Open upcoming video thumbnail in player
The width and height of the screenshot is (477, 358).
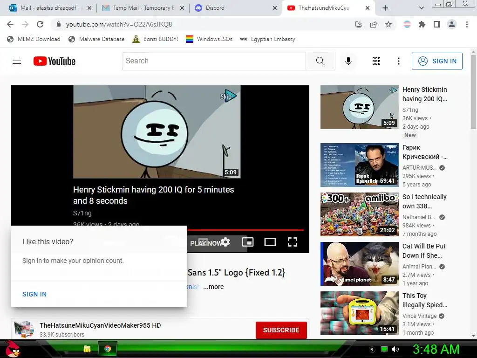tap(157, 131)
